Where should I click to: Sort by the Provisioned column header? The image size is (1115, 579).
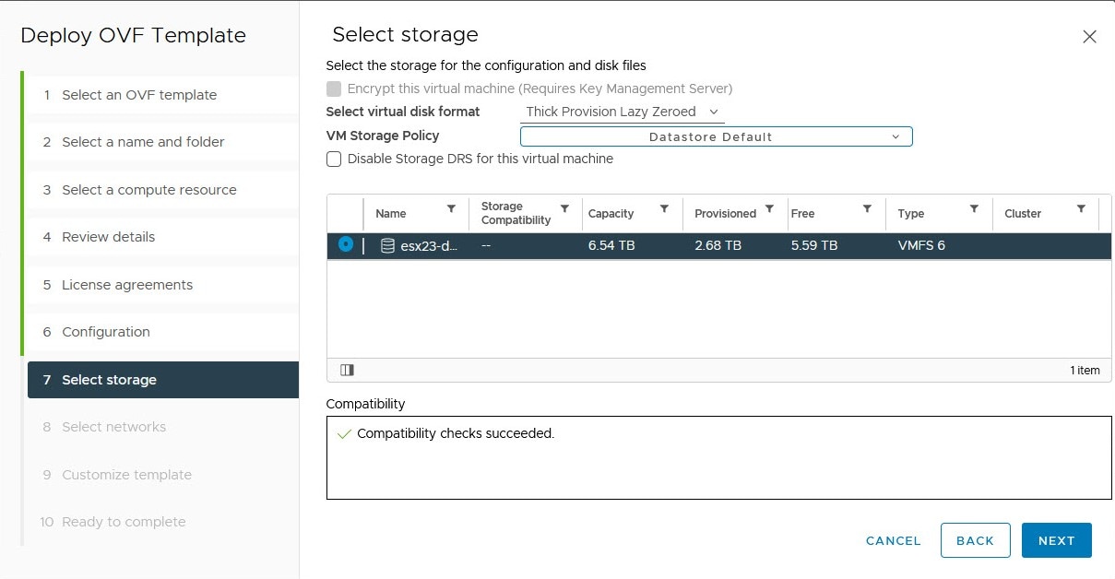click(x=725, y=214)
